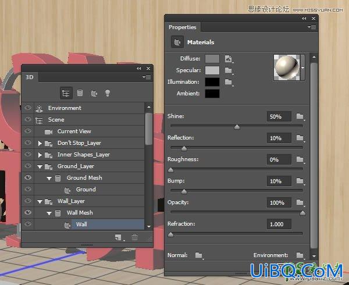The image size is (349, 285).
Task: Select the Ground material row
Action: [89, 190]
